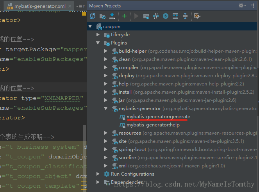Click the Dependencies folder icon

pos(107,182)
